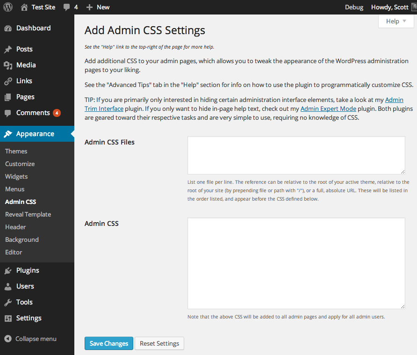This screenshot has height=355, width=417.
Task: Click the Links chain icon
Action: click(8, 81)
